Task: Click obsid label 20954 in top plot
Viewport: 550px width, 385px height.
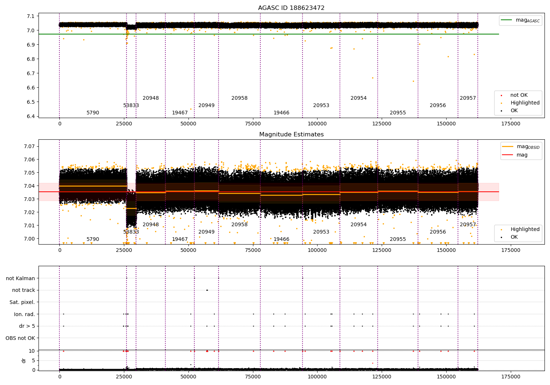Action: [359, 98]
